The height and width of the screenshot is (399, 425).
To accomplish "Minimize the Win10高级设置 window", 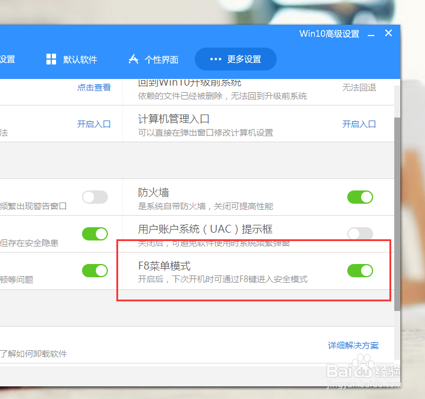I will pos(371,35).
